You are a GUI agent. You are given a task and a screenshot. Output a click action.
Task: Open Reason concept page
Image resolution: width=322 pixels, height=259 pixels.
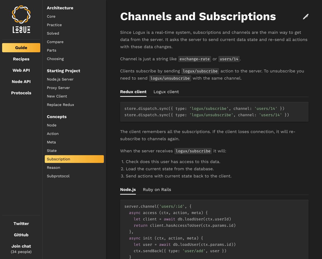(53, 168)
